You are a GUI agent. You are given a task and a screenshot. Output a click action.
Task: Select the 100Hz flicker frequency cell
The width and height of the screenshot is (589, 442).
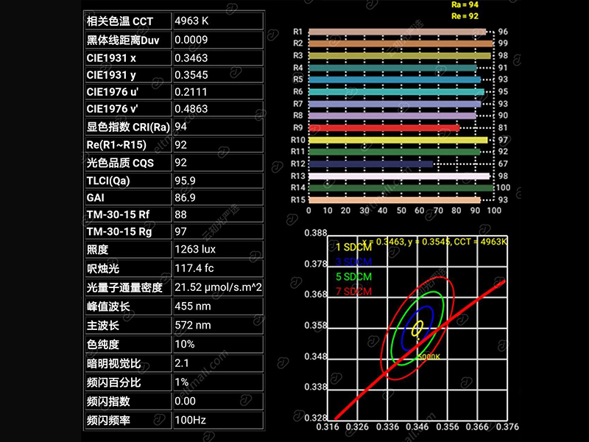217,421
